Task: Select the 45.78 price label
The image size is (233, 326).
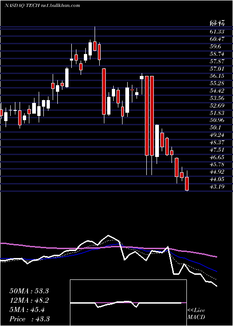Action: 217,164
